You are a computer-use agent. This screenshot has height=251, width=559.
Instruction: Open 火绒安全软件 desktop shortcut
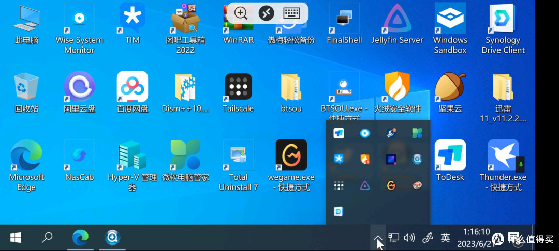[x=397, y=92]
